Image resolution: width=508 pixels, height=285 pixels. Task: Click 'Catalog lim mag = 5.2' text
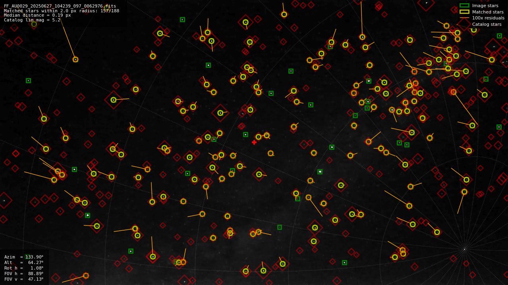pyautogui.click(x=32, y=20)
